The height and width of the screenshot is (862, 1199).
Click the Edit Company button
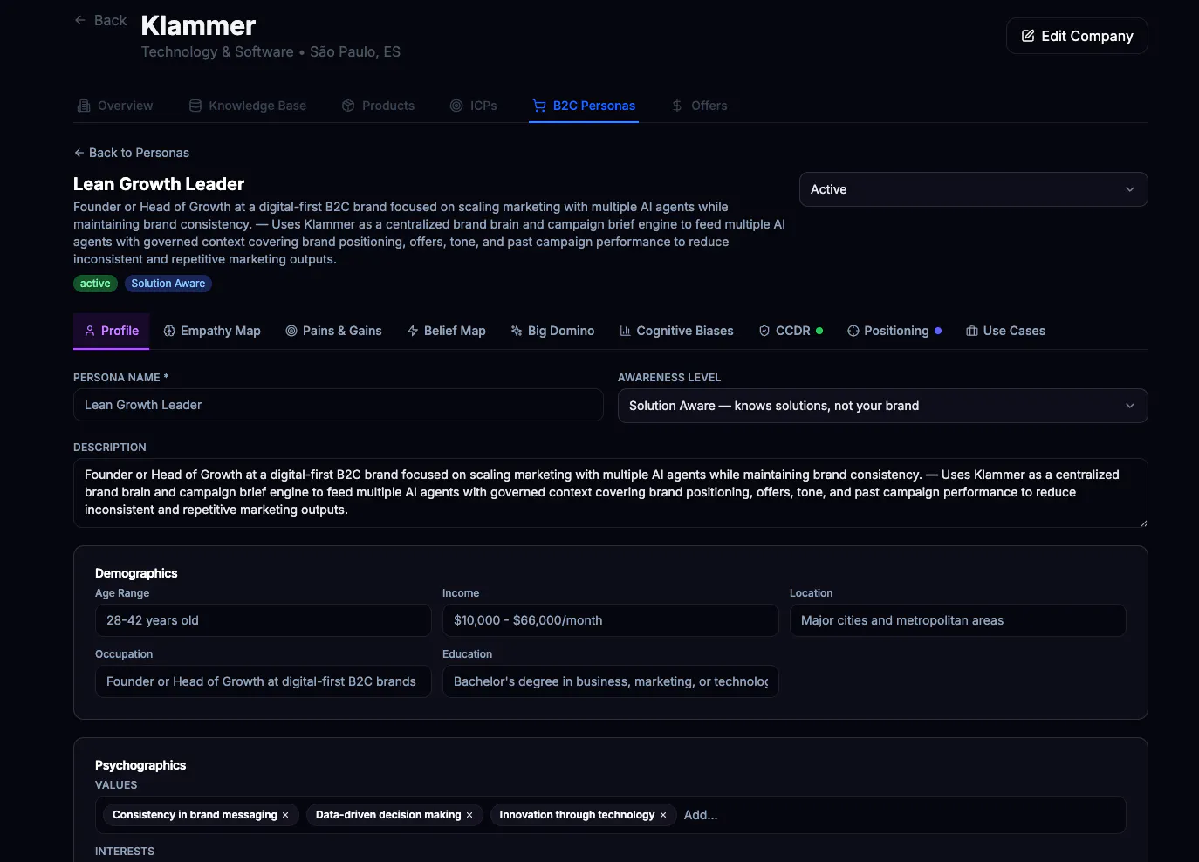(x=1077, y=36)
